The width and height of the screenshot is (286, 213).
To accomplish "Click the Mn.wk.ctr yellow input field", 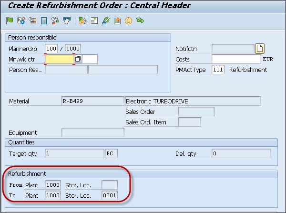I will coord(59,59).
